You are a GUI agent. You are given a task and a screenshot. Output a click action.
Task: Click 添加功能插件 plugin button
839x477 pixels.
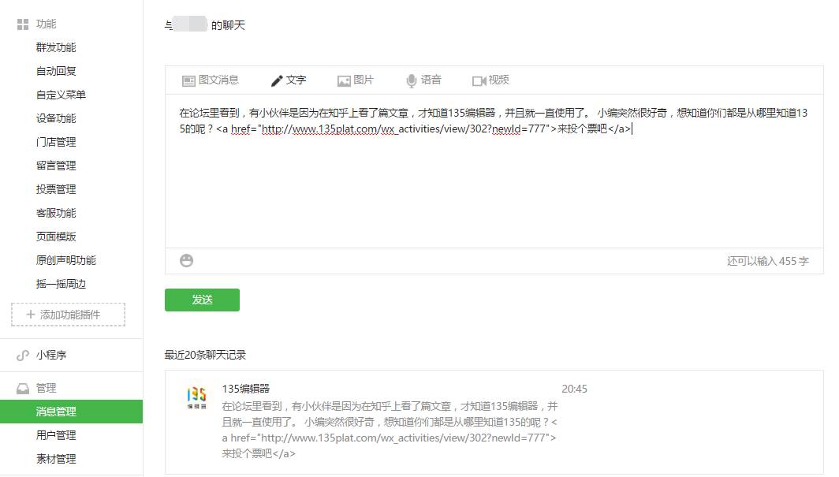68,315
